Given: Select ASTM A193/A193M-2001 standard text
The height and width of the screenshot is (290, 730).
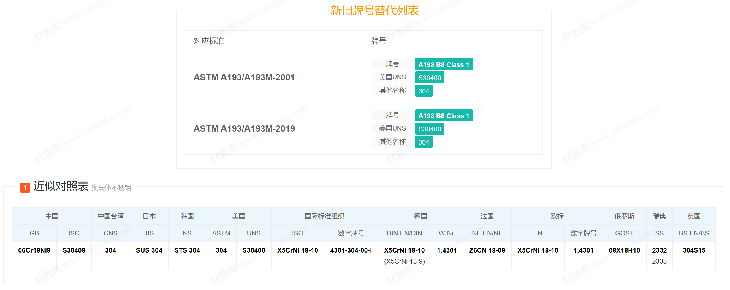Looking at the screenshot, I should (x=244, y=77).
